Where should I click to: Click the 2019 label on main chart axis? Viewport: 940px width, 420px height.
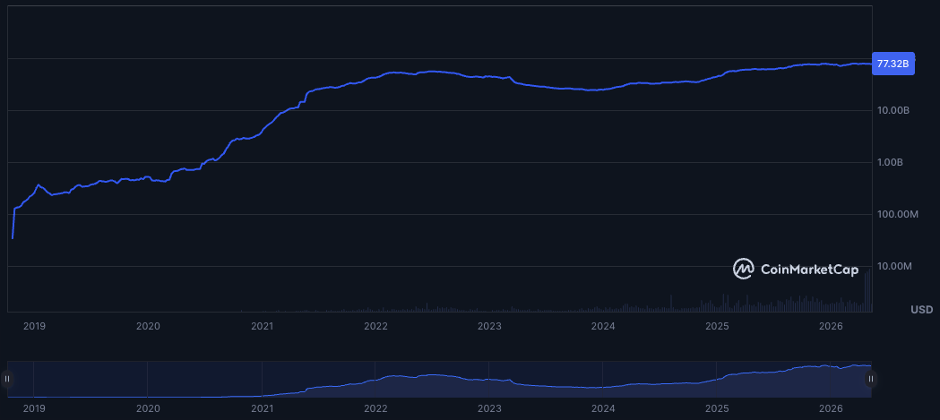tap(34, 326)
